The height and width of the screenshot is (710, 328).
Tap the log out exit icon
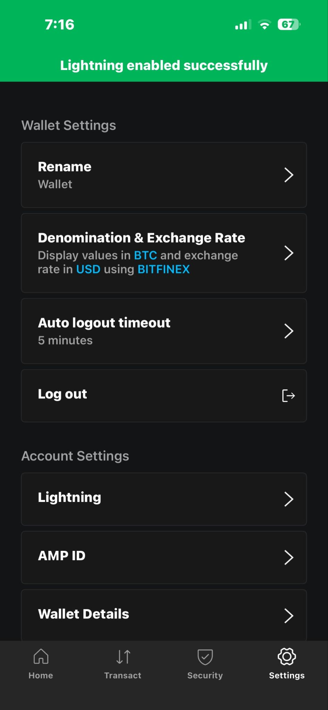288,396
